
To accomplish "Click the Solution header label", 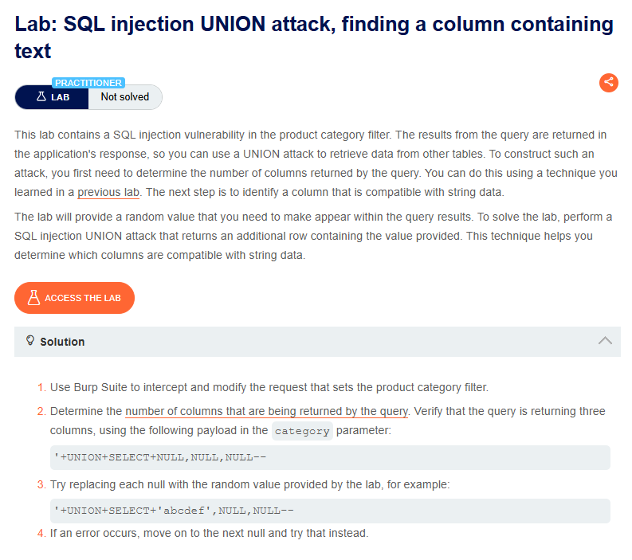I will [62, 342].
